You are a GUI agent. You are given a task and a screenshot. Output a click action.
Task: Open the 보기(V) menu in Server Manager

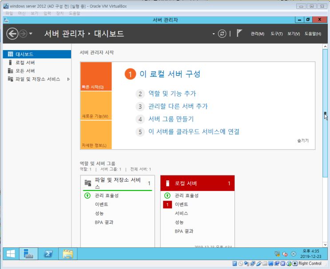tap(294, 34)
